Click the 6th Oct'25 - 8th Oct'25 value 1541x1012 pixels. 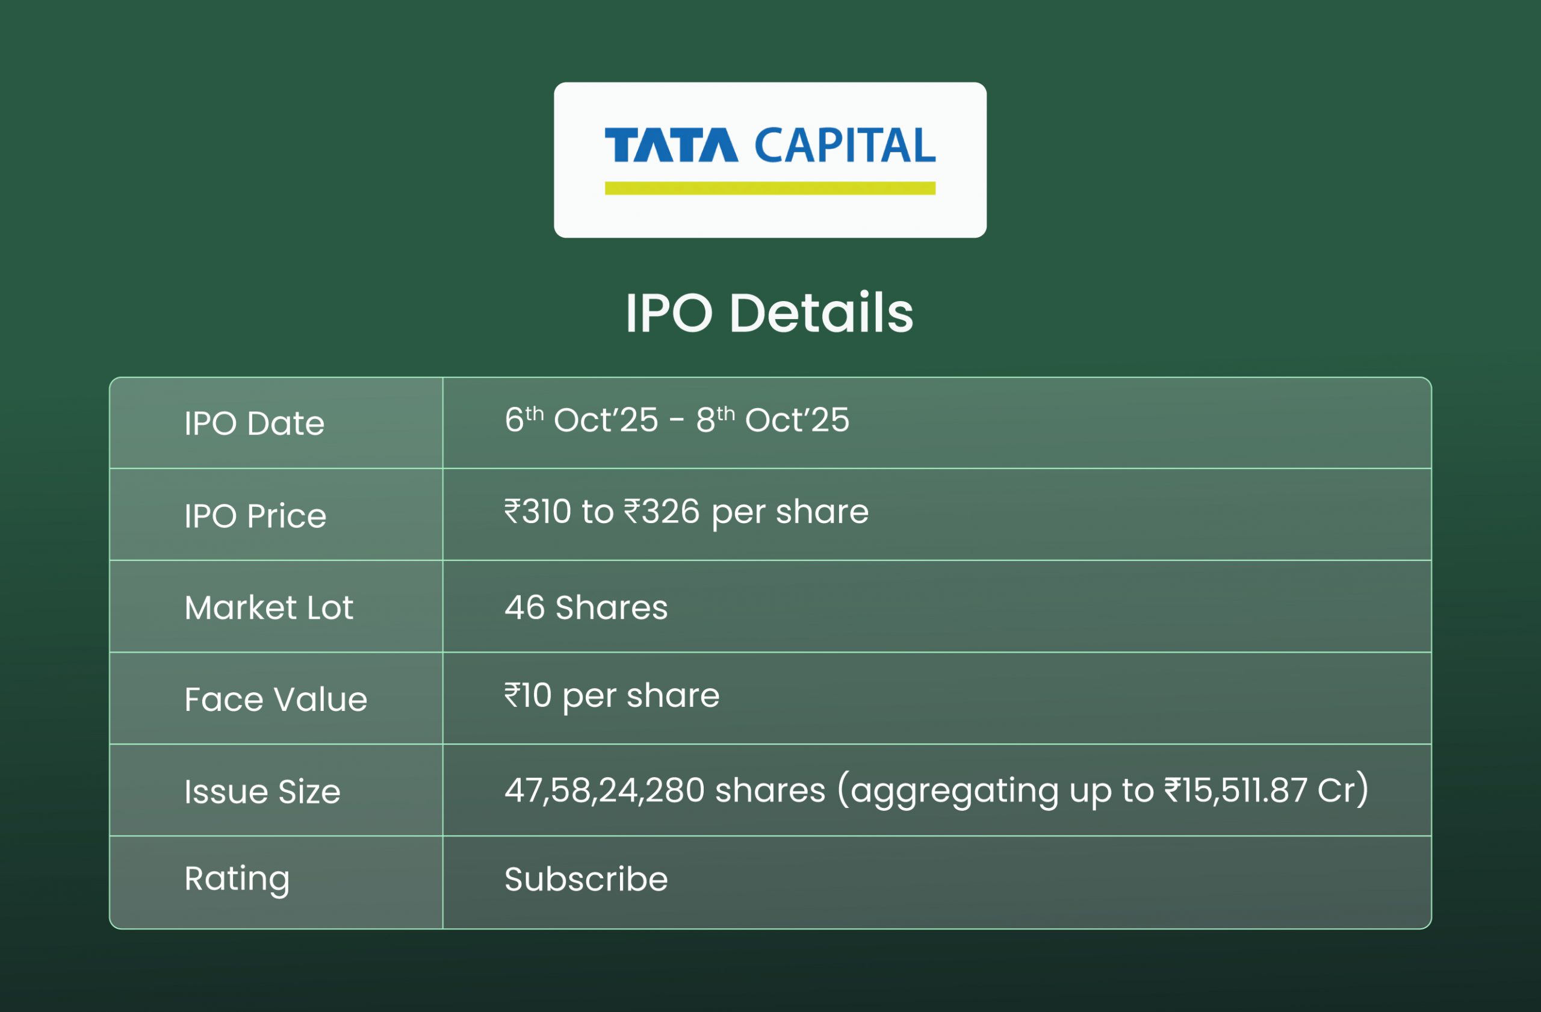click(x=677, y=420)
